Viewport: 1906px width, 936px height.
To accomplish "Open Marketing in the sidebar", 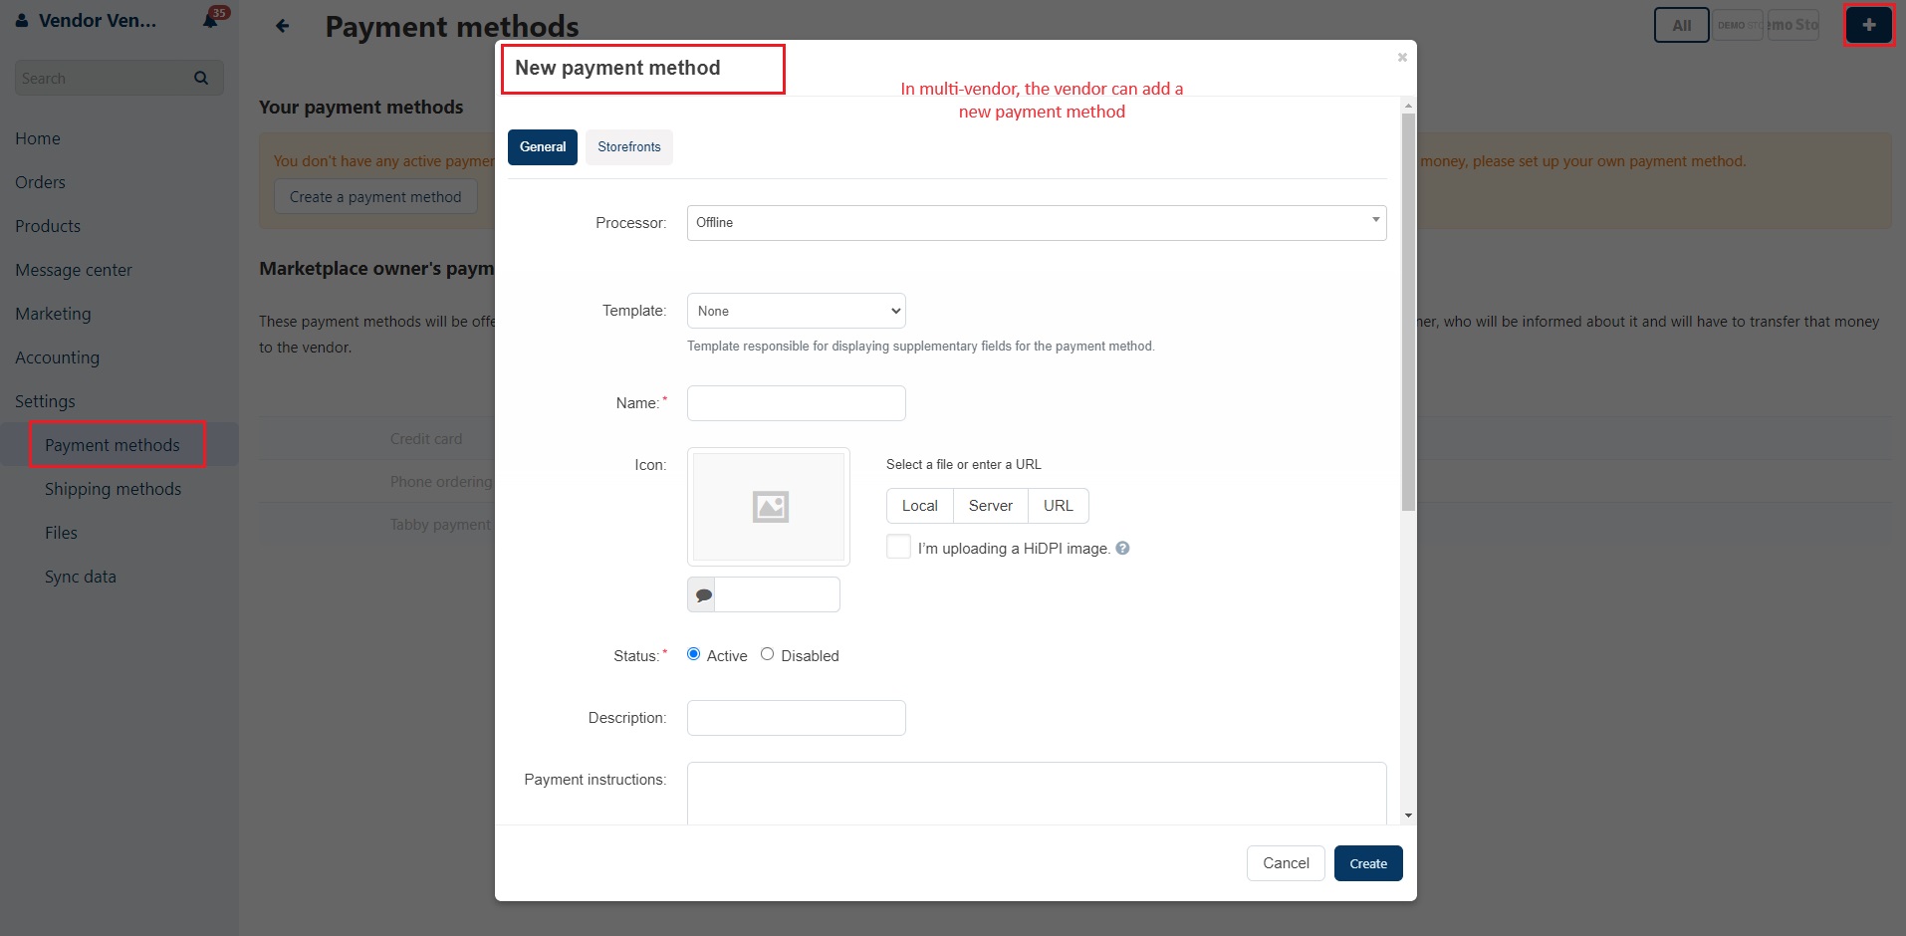I will [x=53, y=314].
